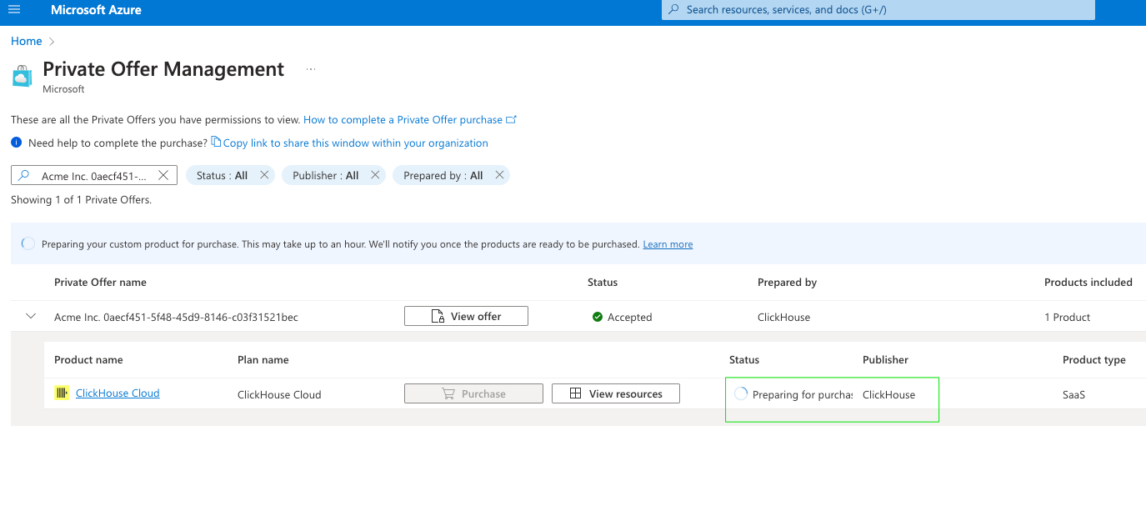Click the shopping cart icon on Purchase button
The height and width of the screenshot is (506, 1146).
(448, 393)
